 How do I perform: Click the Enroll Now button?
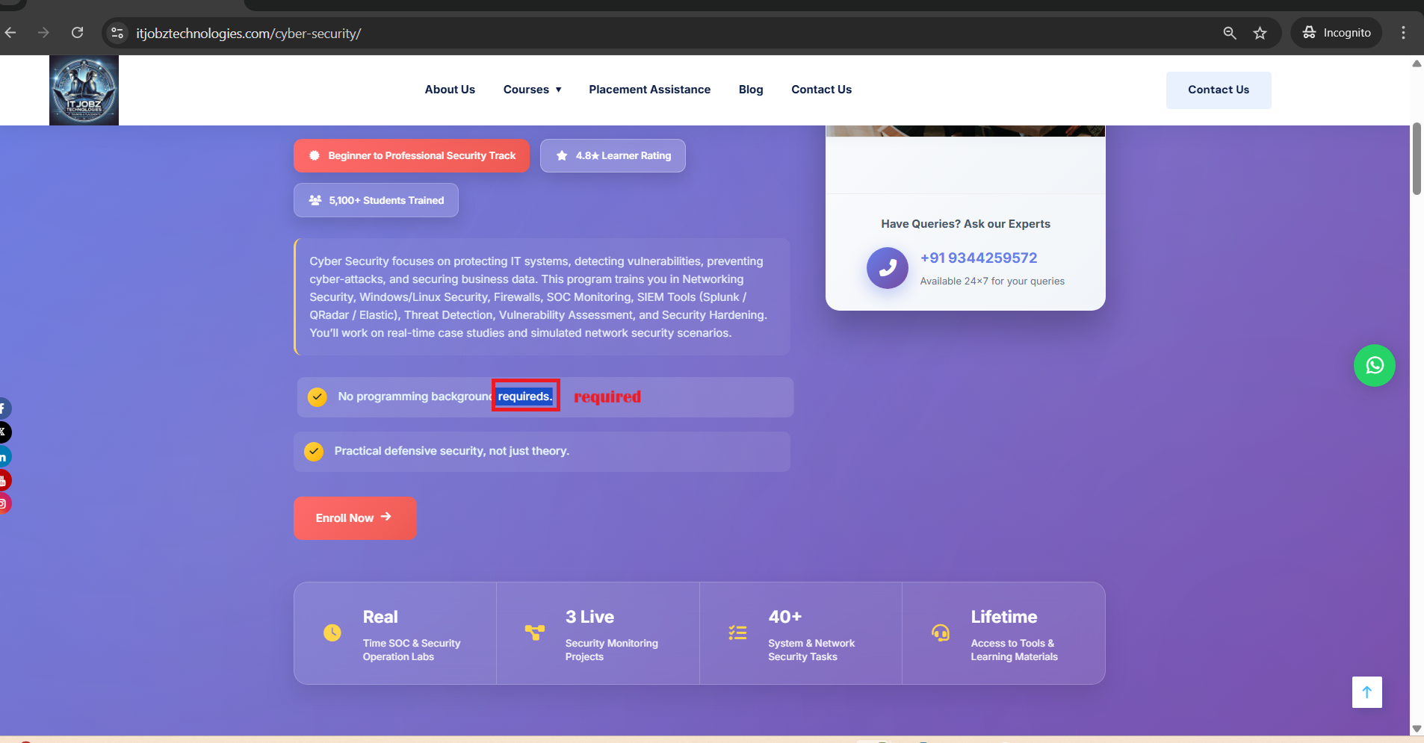click(x=355, y=518)
